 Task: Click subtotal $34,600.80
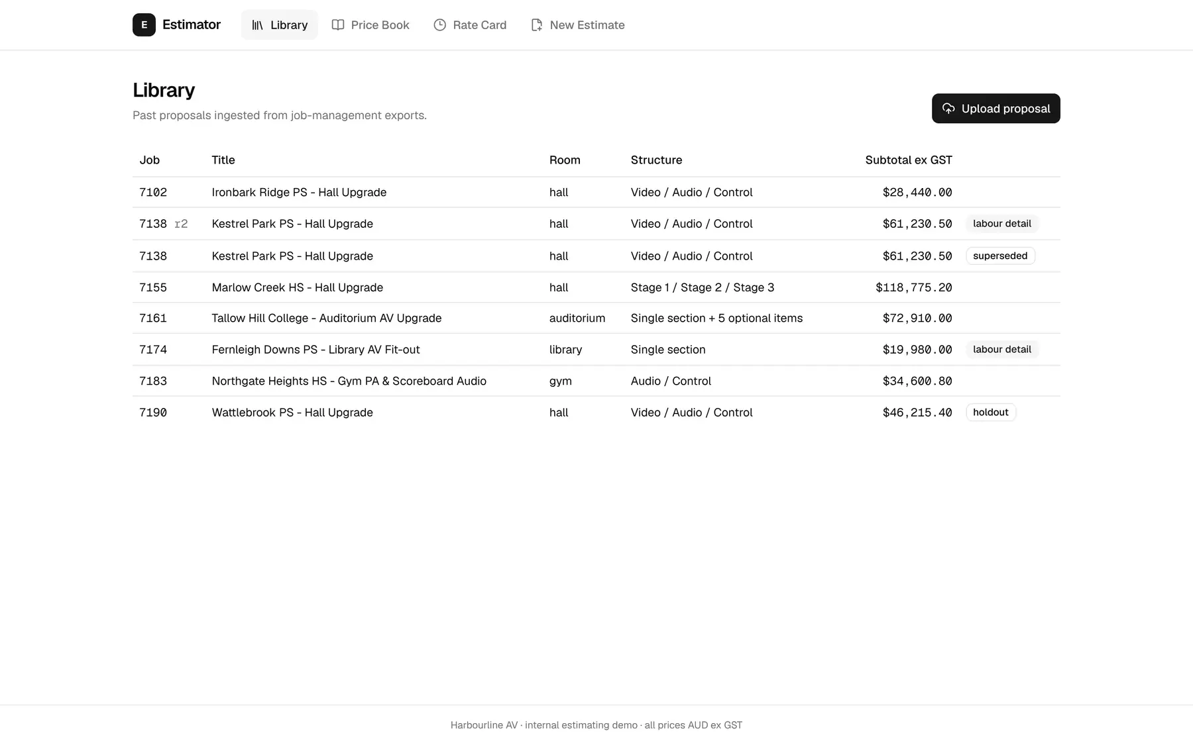point(917,381)
